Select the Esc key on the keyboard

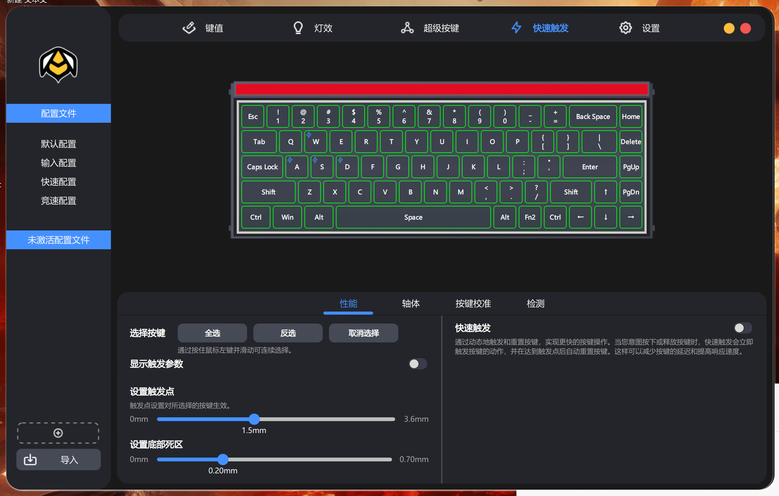click(253, 116)
